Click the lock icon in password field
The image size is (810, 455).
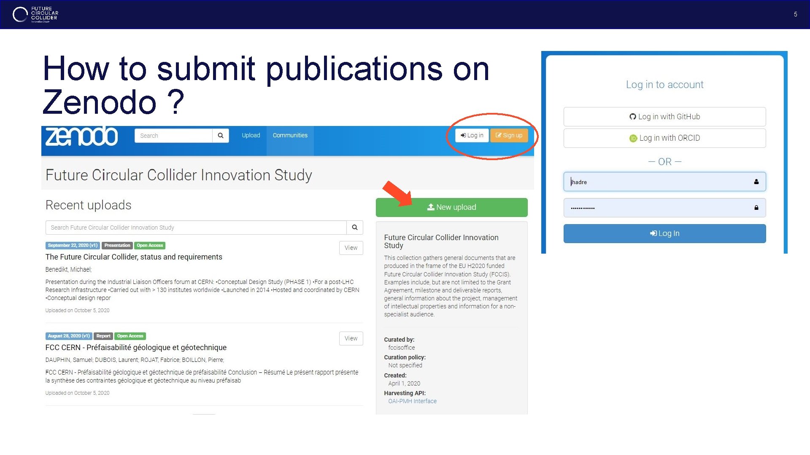[x=756, y=208]
